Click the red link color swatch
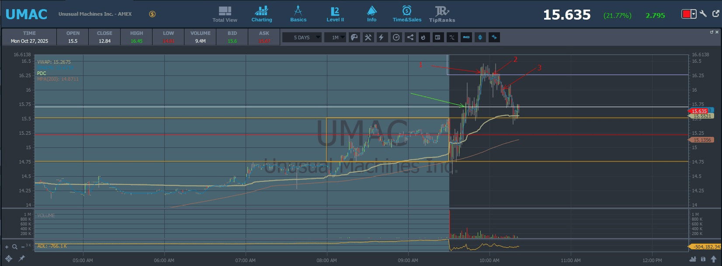The width and height of the screenshot is (722, 266). [x=686, y=14]
